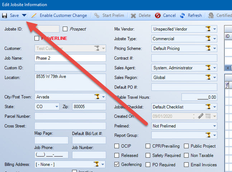232x172 pixels.
Task: Click the Pricing Scheme drill icon
Action: pyautogui.click(x=208, y=48)
